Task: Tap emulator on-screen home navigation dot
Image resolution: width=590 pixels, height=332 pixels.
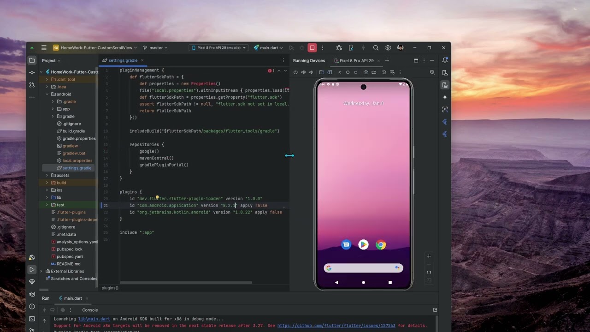Action: pyautogui.click(x=363, y=282)
